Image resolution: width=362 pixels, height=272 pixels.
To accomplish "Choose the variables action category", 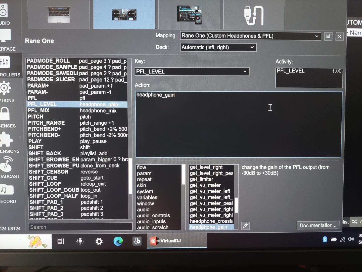I will click(x=159, y=198).
